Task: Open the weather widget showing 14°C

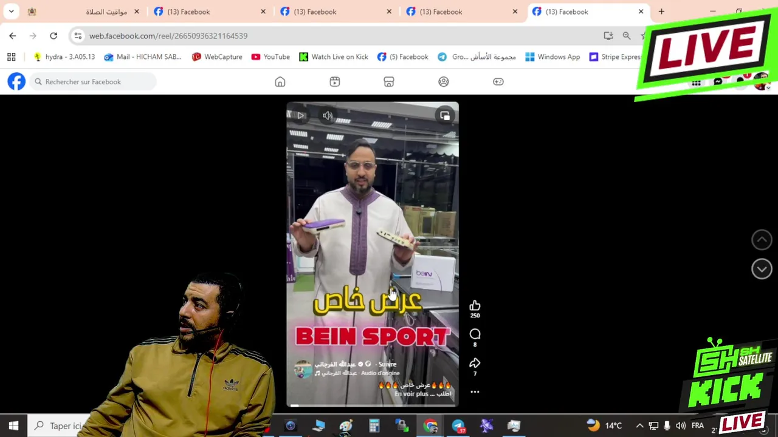Action: point(604,426)
